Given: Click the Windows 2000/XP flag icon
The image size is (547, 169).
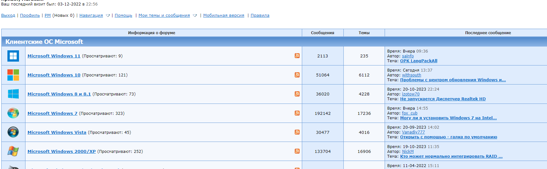Looking at the screenshot, I should pyautogui.click(x=13, y=151).
